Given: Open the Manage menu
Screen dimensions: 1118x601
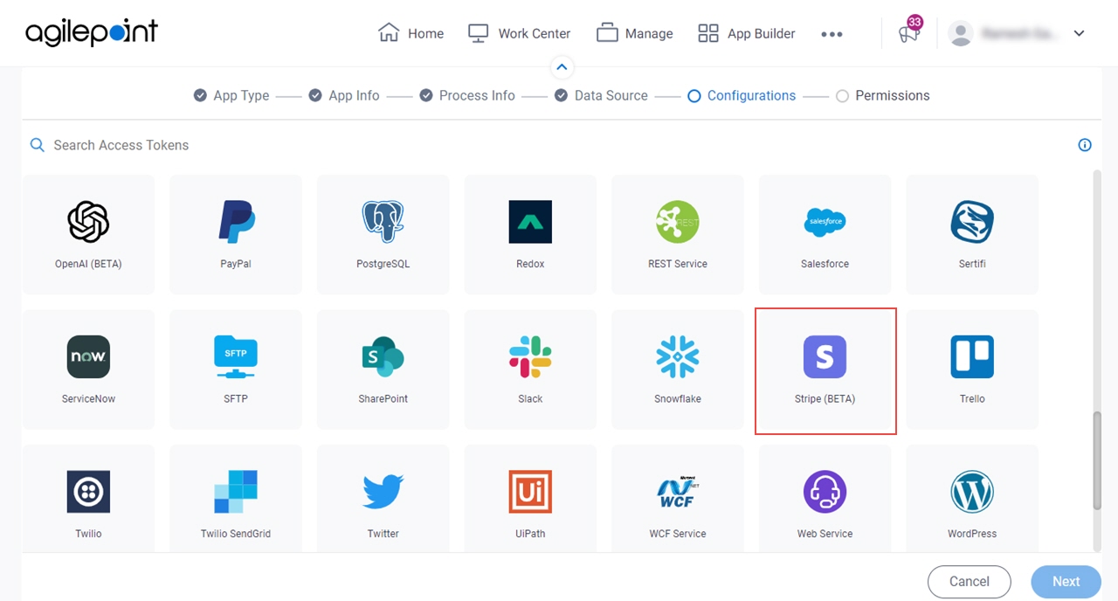Looking at the screenshot, I should click(x=634, y=33).
